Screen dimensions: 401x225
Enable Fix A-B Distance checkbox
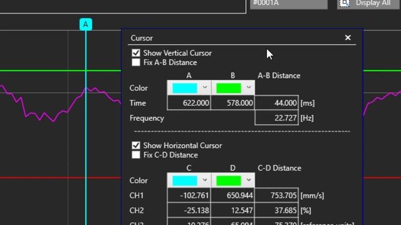tap(136, 62)
